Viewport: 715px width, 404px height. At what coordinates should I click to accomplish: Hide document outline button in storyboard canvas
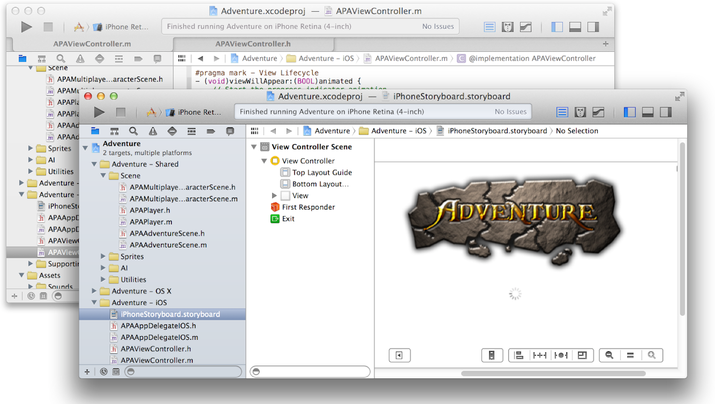pos(399,355)
